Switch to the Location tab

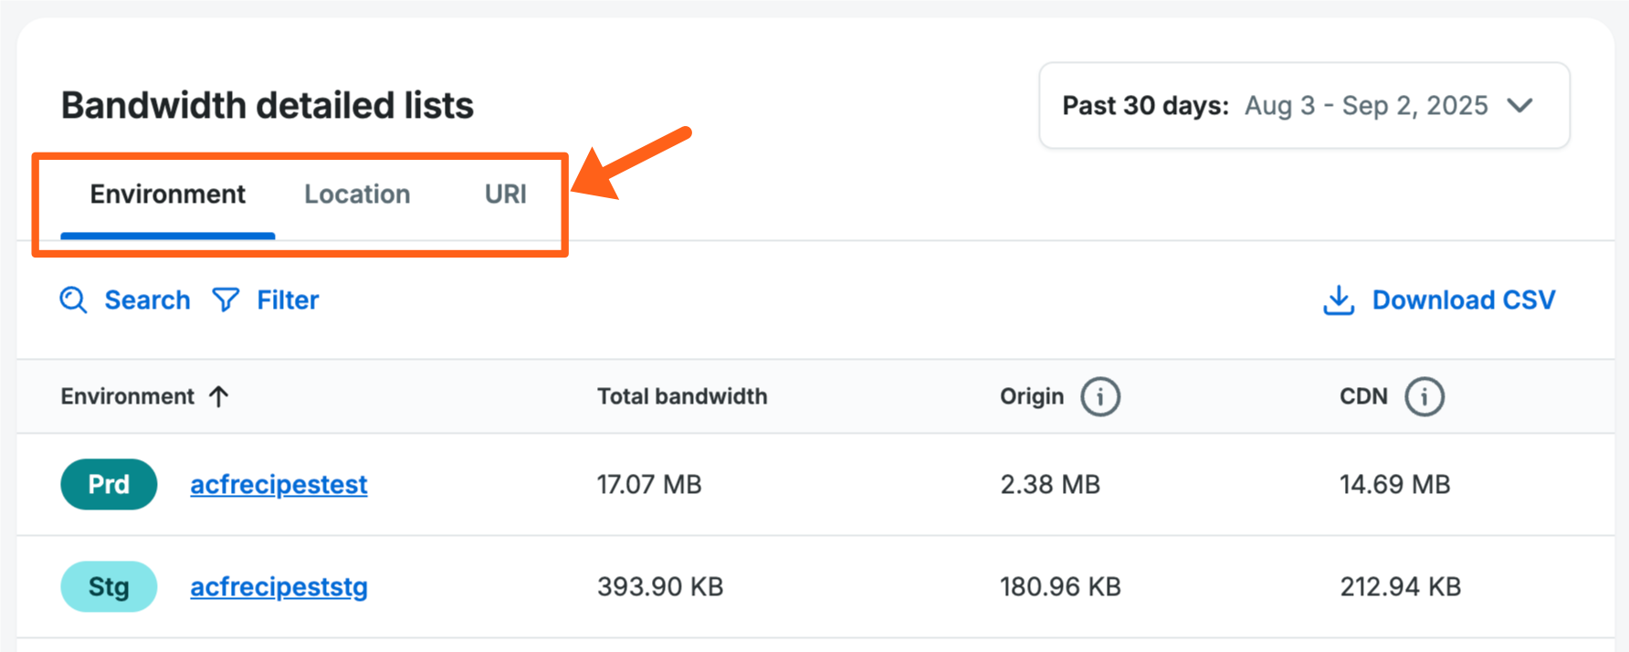[357, 195]
